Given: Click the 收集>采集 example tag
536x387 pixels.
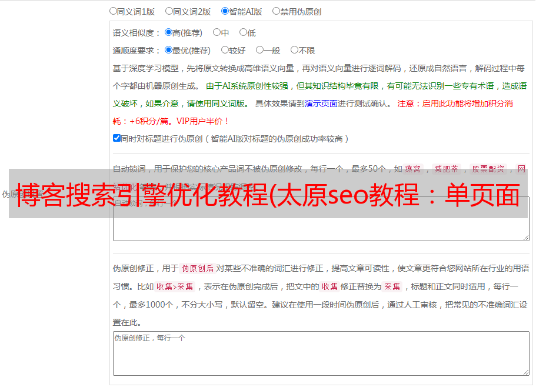Looking at the screenshot, I should pyautogui.click(x=175, y=286).
